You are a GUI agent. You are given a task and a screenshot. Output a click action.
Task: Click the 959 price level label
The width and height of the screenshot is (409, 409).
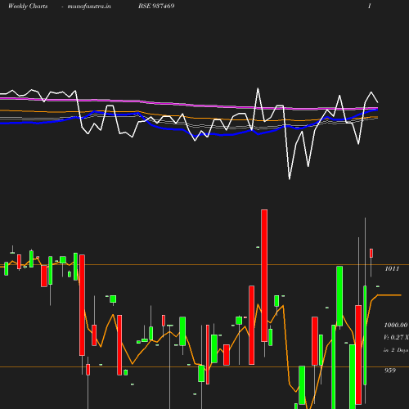click(x=390, y=371)
